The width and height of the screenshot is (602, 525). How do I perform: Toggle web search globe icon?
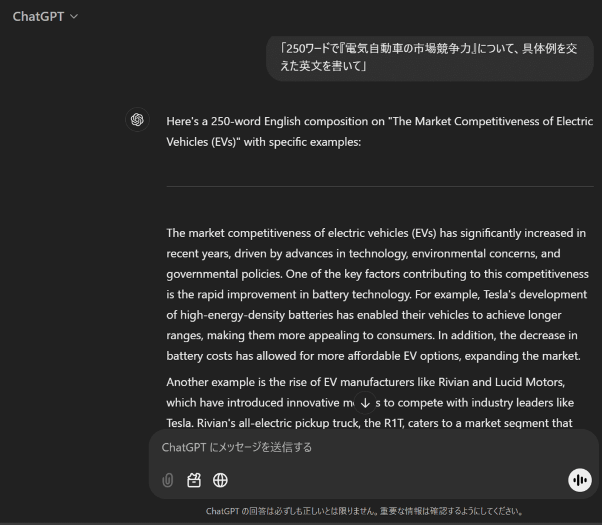220,480
